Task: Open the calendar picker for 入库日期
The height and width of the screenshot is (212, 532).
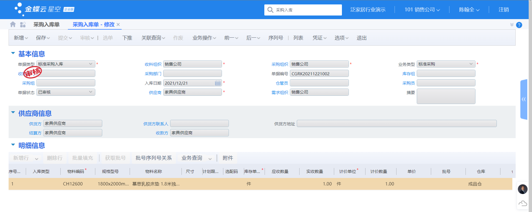Action: [218, 83]
